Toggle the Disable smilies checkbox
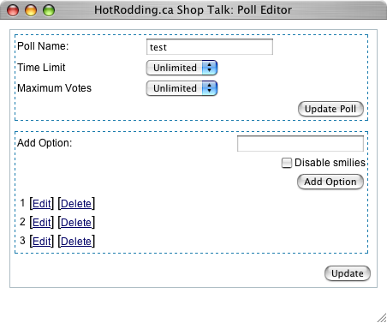Screen dimensions: 387x323 287,163
